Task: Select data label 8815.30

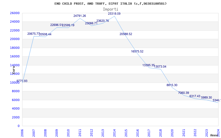Action: [172, 85]
